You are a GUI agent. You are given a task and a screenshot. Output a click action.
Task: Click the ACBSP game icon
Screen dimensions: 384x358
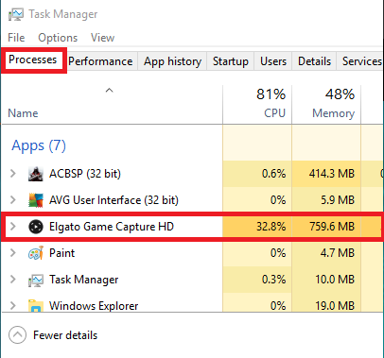36,174
